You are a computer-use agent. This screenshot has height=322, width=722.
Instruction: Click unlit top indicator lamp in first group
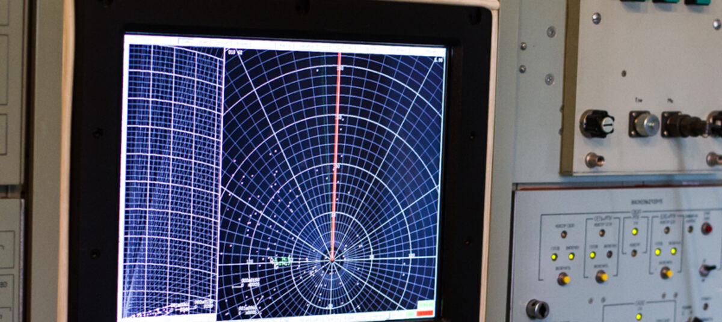[564, 234]
